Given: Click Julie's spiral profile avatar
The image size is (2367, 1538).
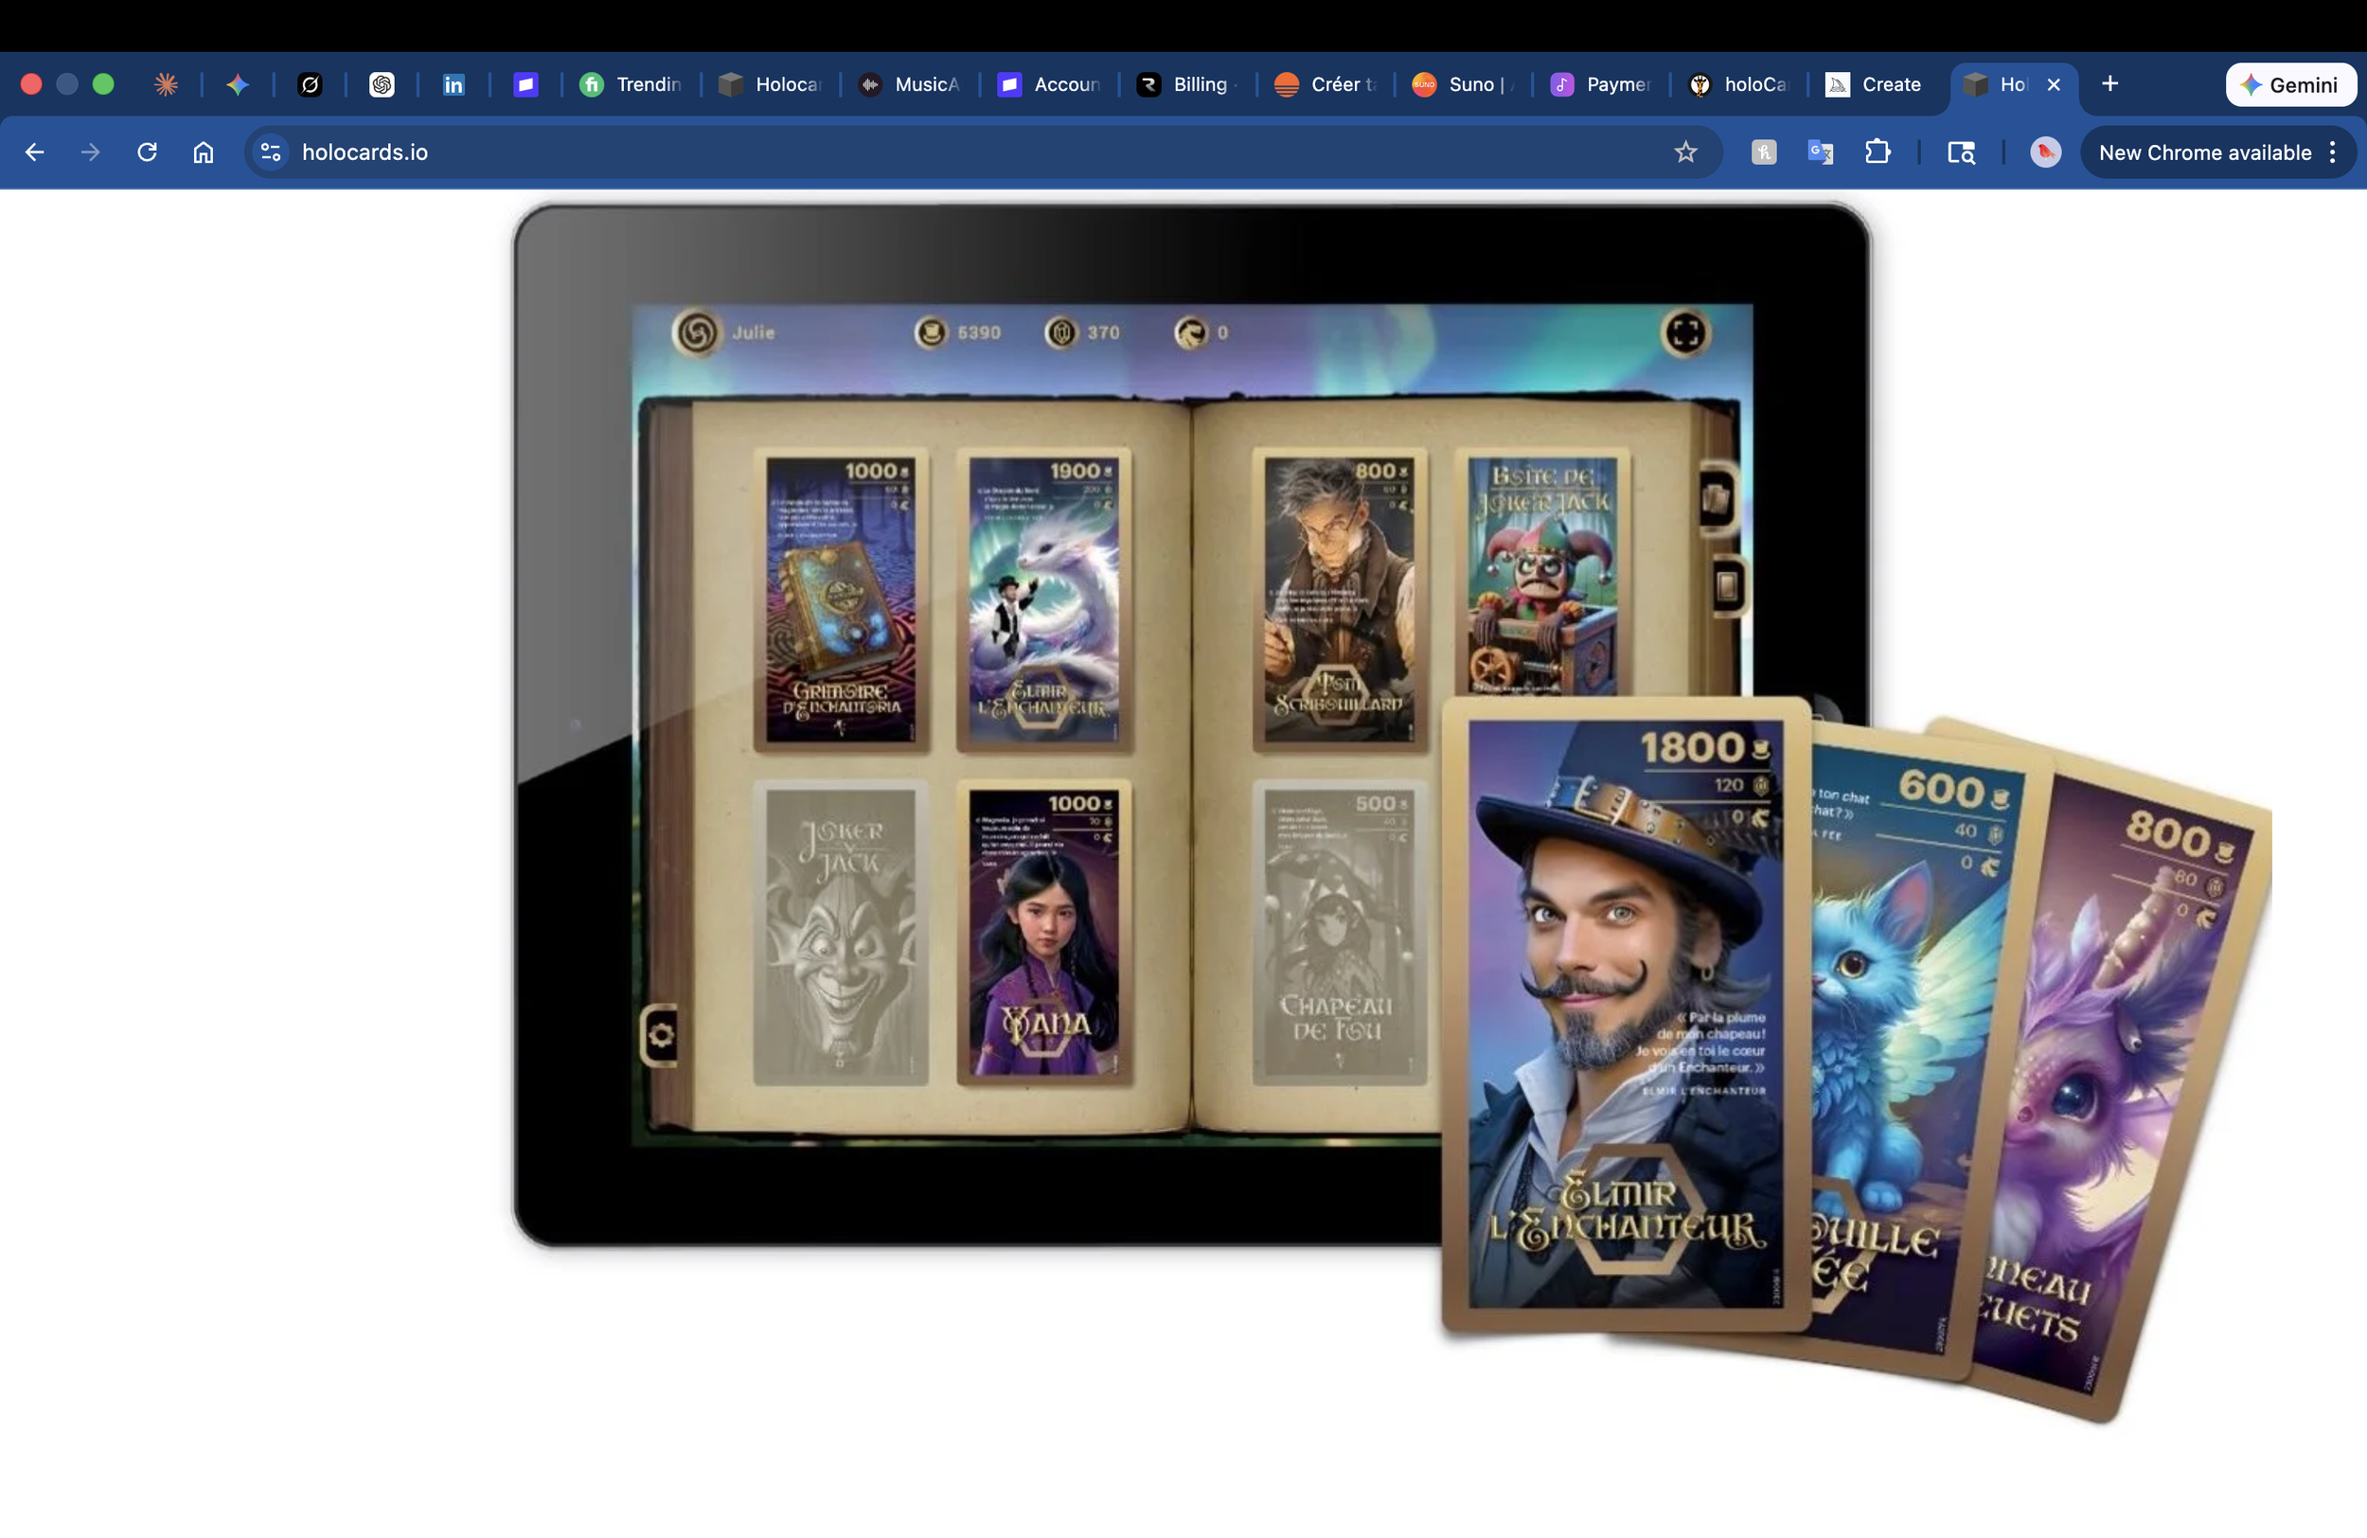Looking at the screenshot, I should click(x=696, y=332).
